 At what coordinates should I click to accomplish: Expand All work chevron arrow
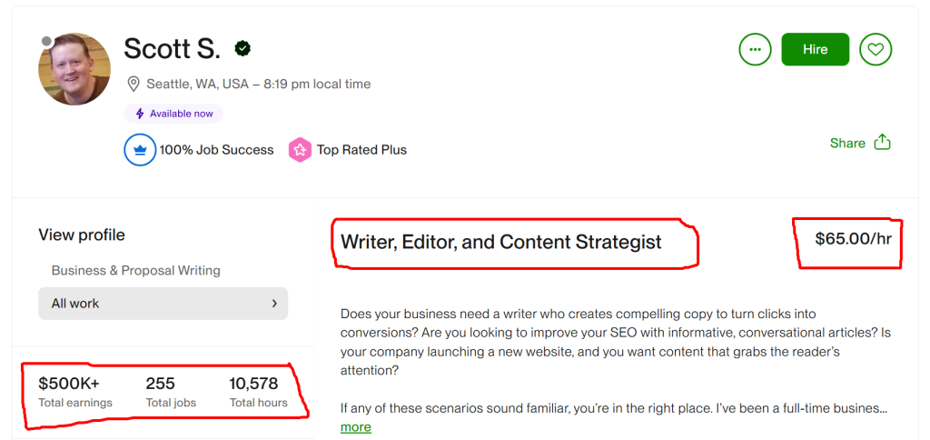274,304
